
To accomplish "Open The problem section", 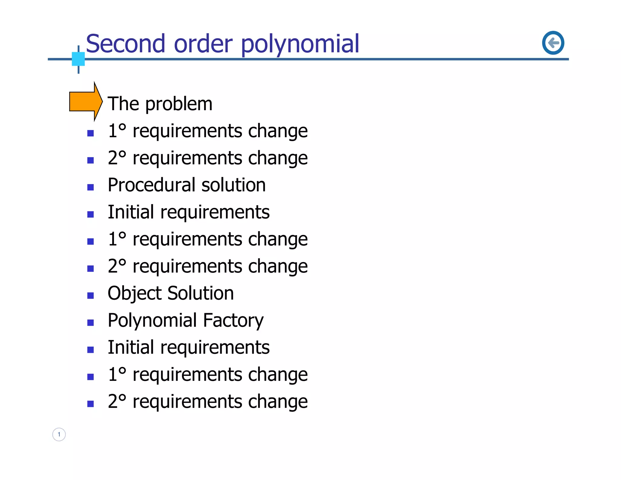I will point(160,104).
